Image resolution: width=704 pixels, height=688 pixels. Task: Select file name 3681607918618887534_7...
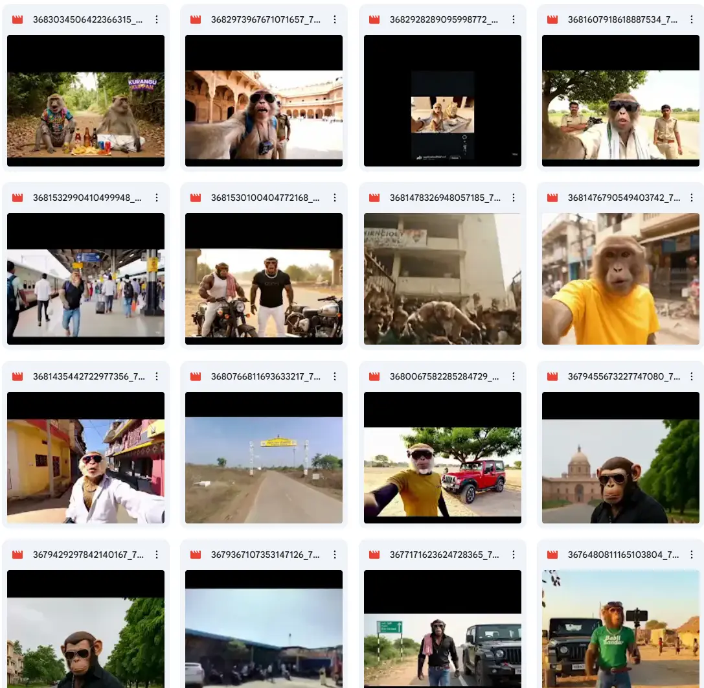(x=623, y=19)
